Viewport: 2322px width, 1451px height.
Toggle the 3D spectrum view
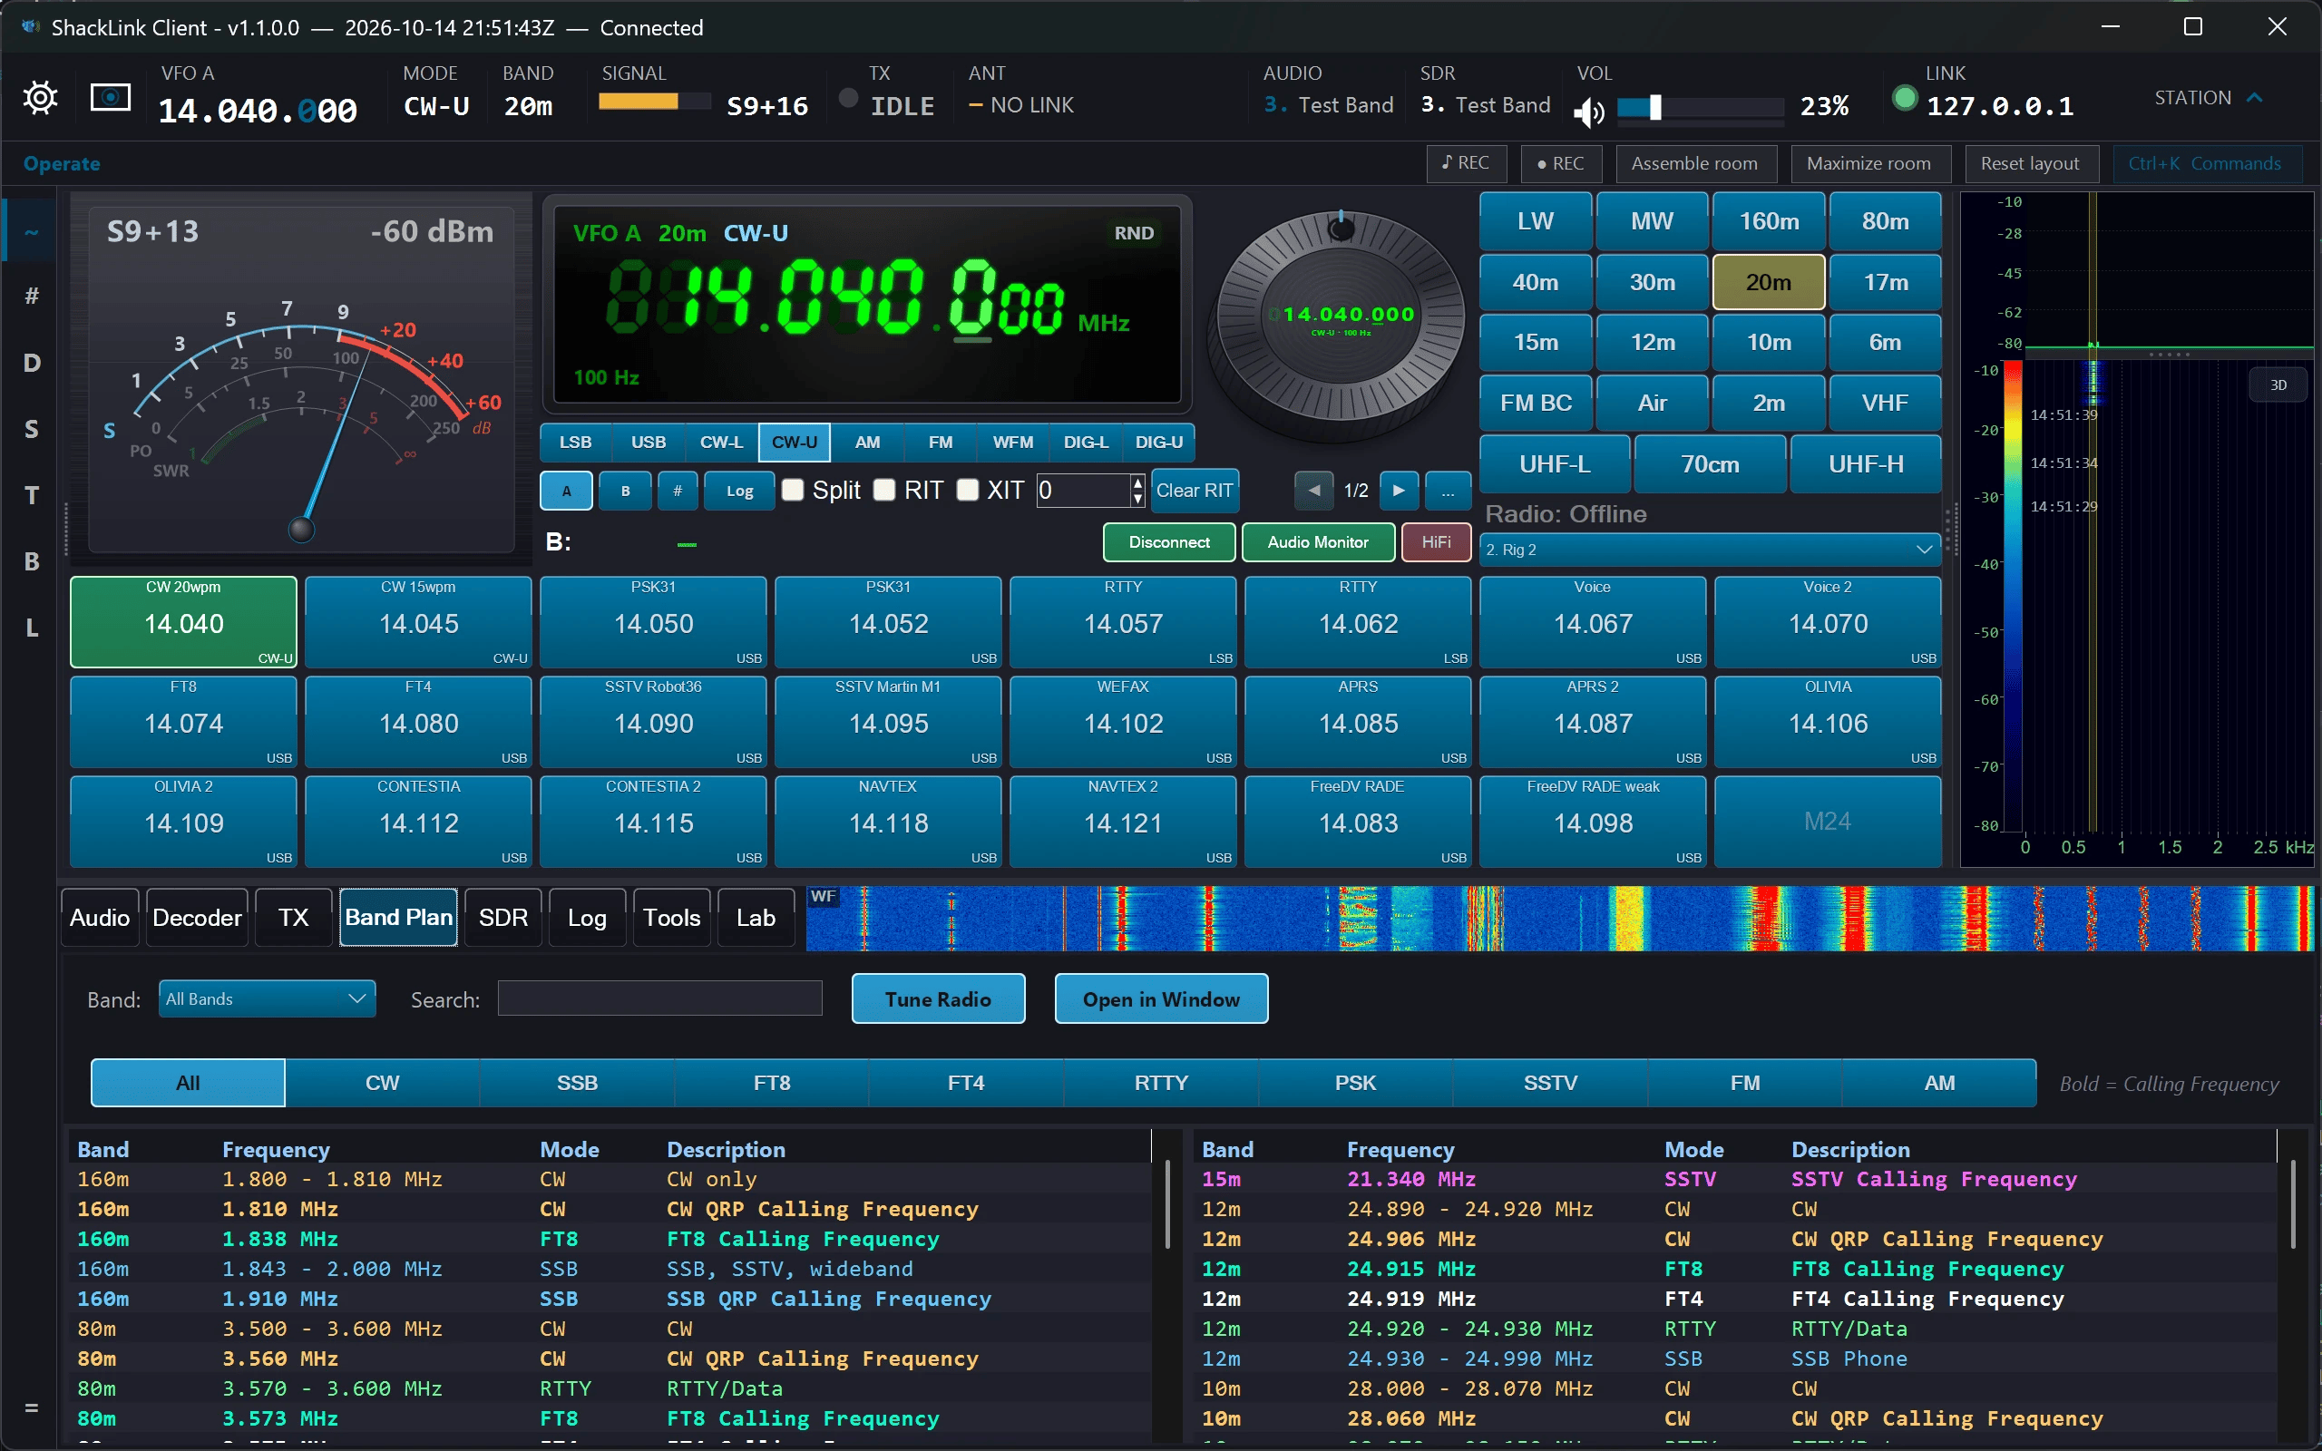point(2278,385)
